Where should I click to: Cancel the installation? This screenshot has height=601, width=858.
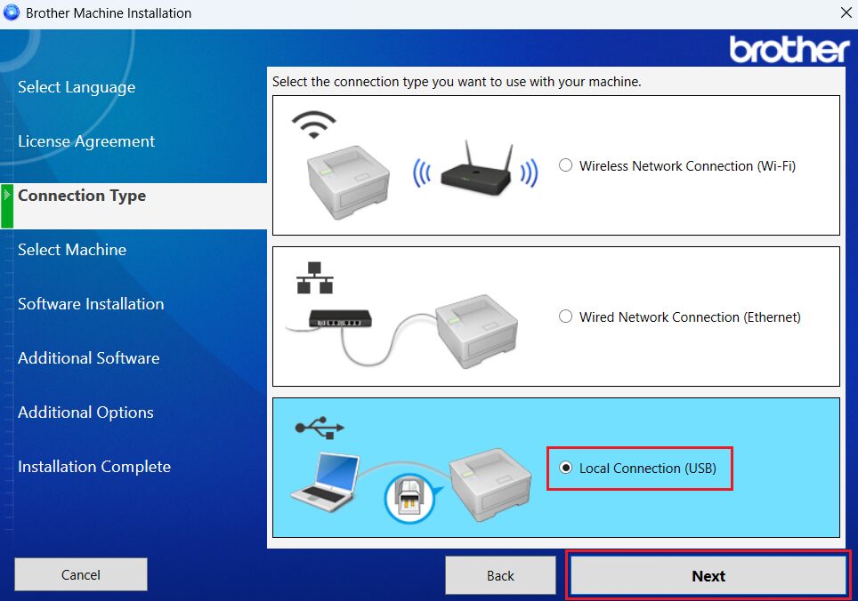coord(80,573)
